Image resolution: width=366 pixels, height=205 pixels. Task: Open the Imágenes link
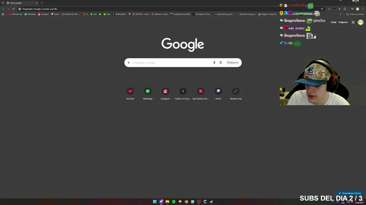[343, 22]
